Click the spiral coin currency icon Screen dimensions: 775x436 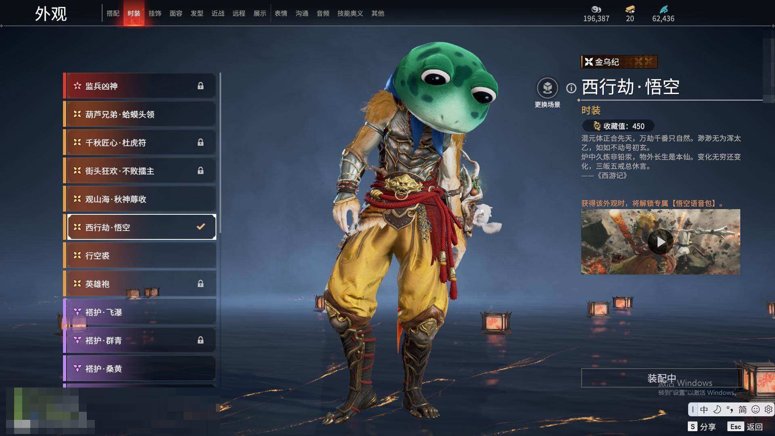pyautogui.click(x=596, y=9)
